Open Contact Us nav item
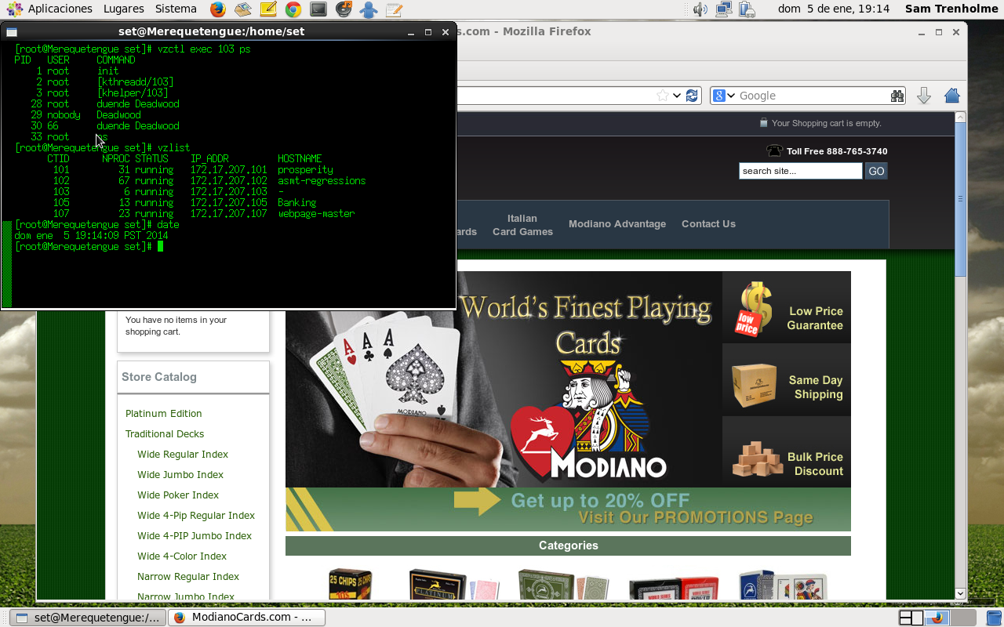 point(708,223)
